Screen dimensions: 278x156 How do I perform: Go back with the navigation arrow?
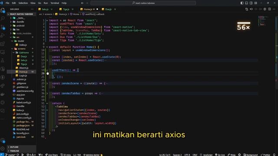82,3
